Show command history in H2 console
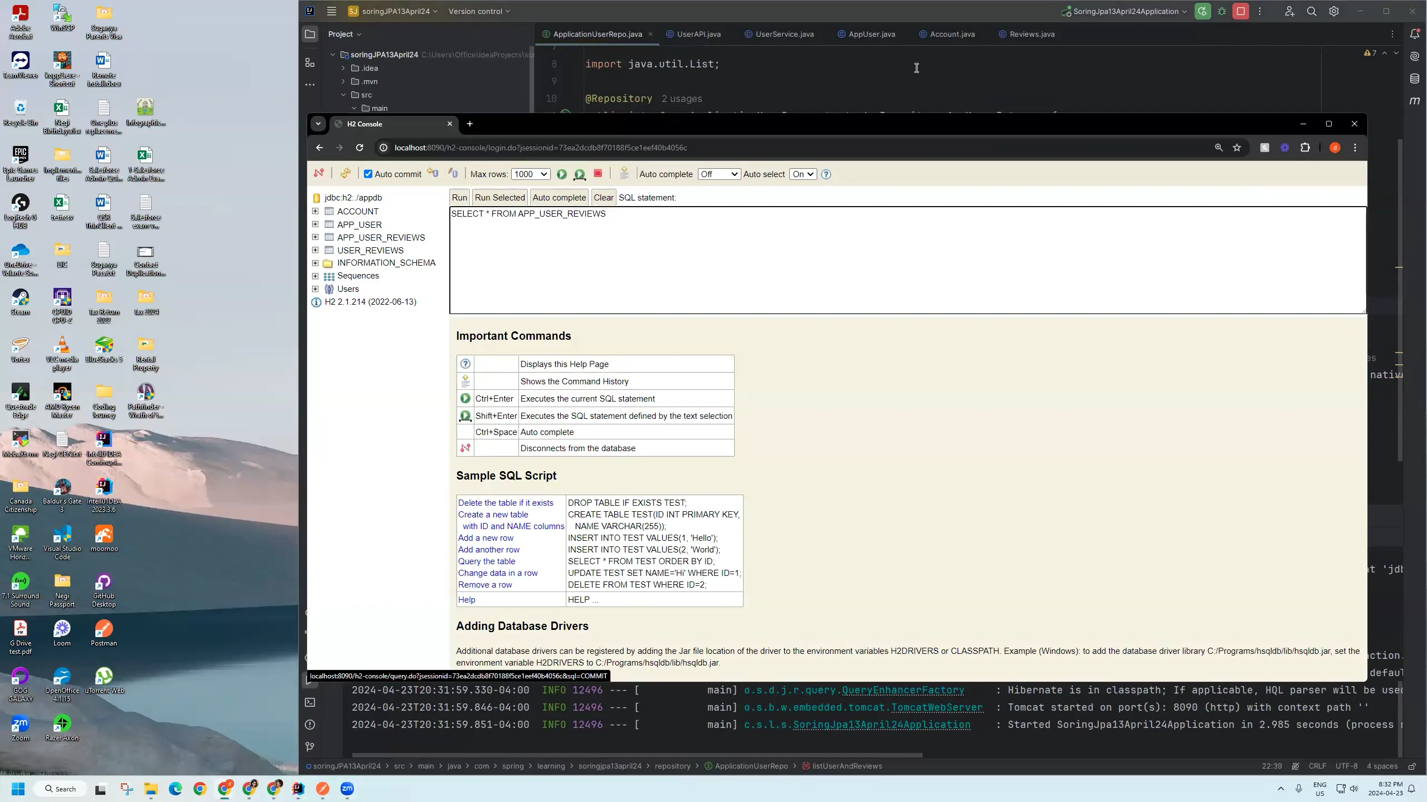Screen dimensions: 1427x802 (x=624, y=173)
